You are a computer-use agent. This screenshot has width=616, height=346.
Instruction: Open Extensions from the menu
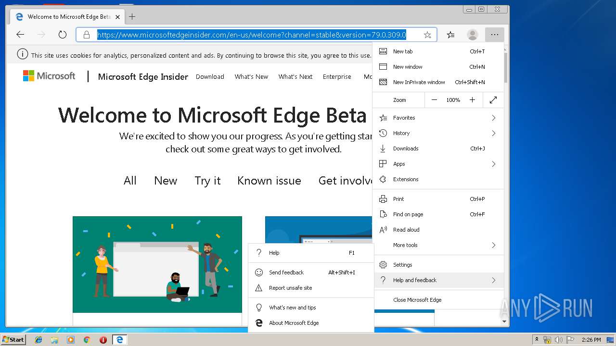coord(438,179)
